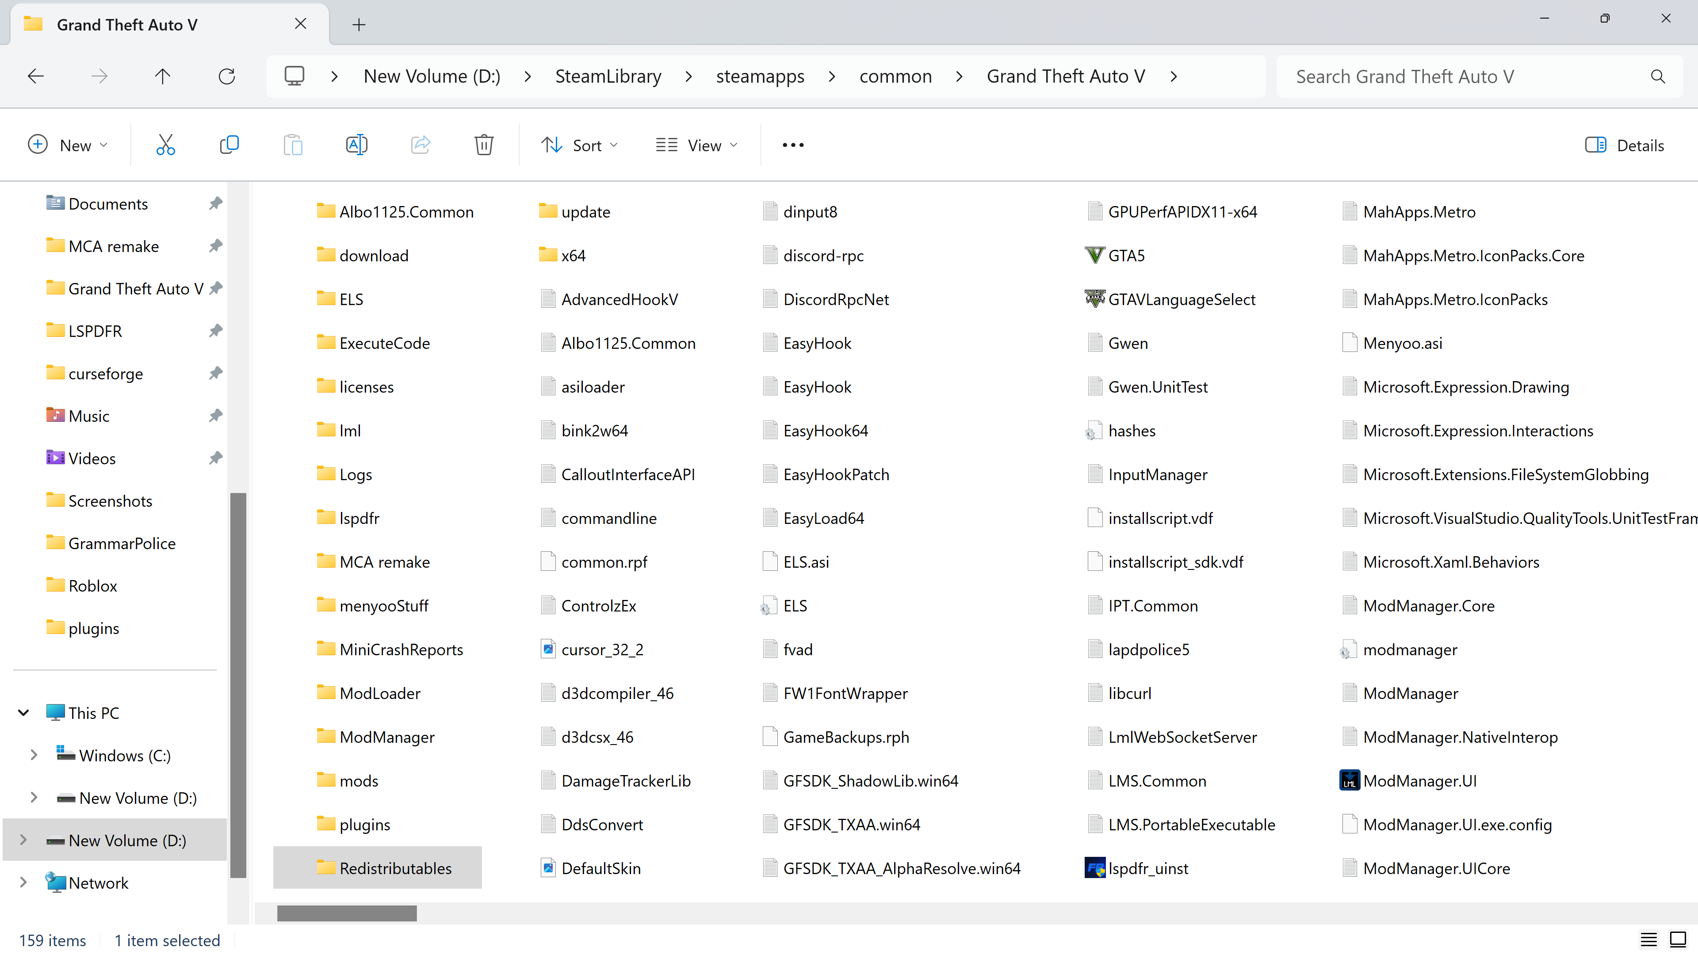Open the Sort dropdown menu
The image size is (1698, 955).
point(579,145)
